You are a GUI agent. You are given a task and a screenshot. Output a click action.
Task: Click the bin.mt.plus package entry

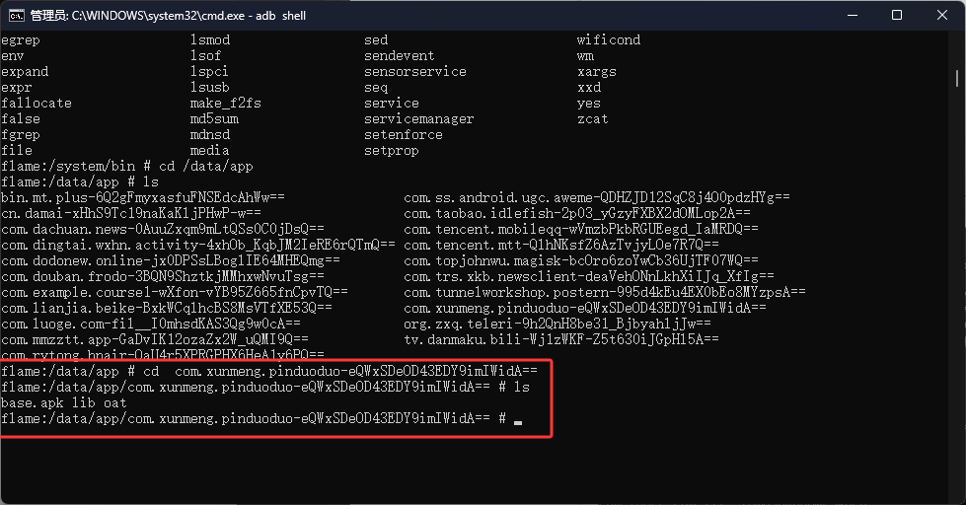point(143,197)
